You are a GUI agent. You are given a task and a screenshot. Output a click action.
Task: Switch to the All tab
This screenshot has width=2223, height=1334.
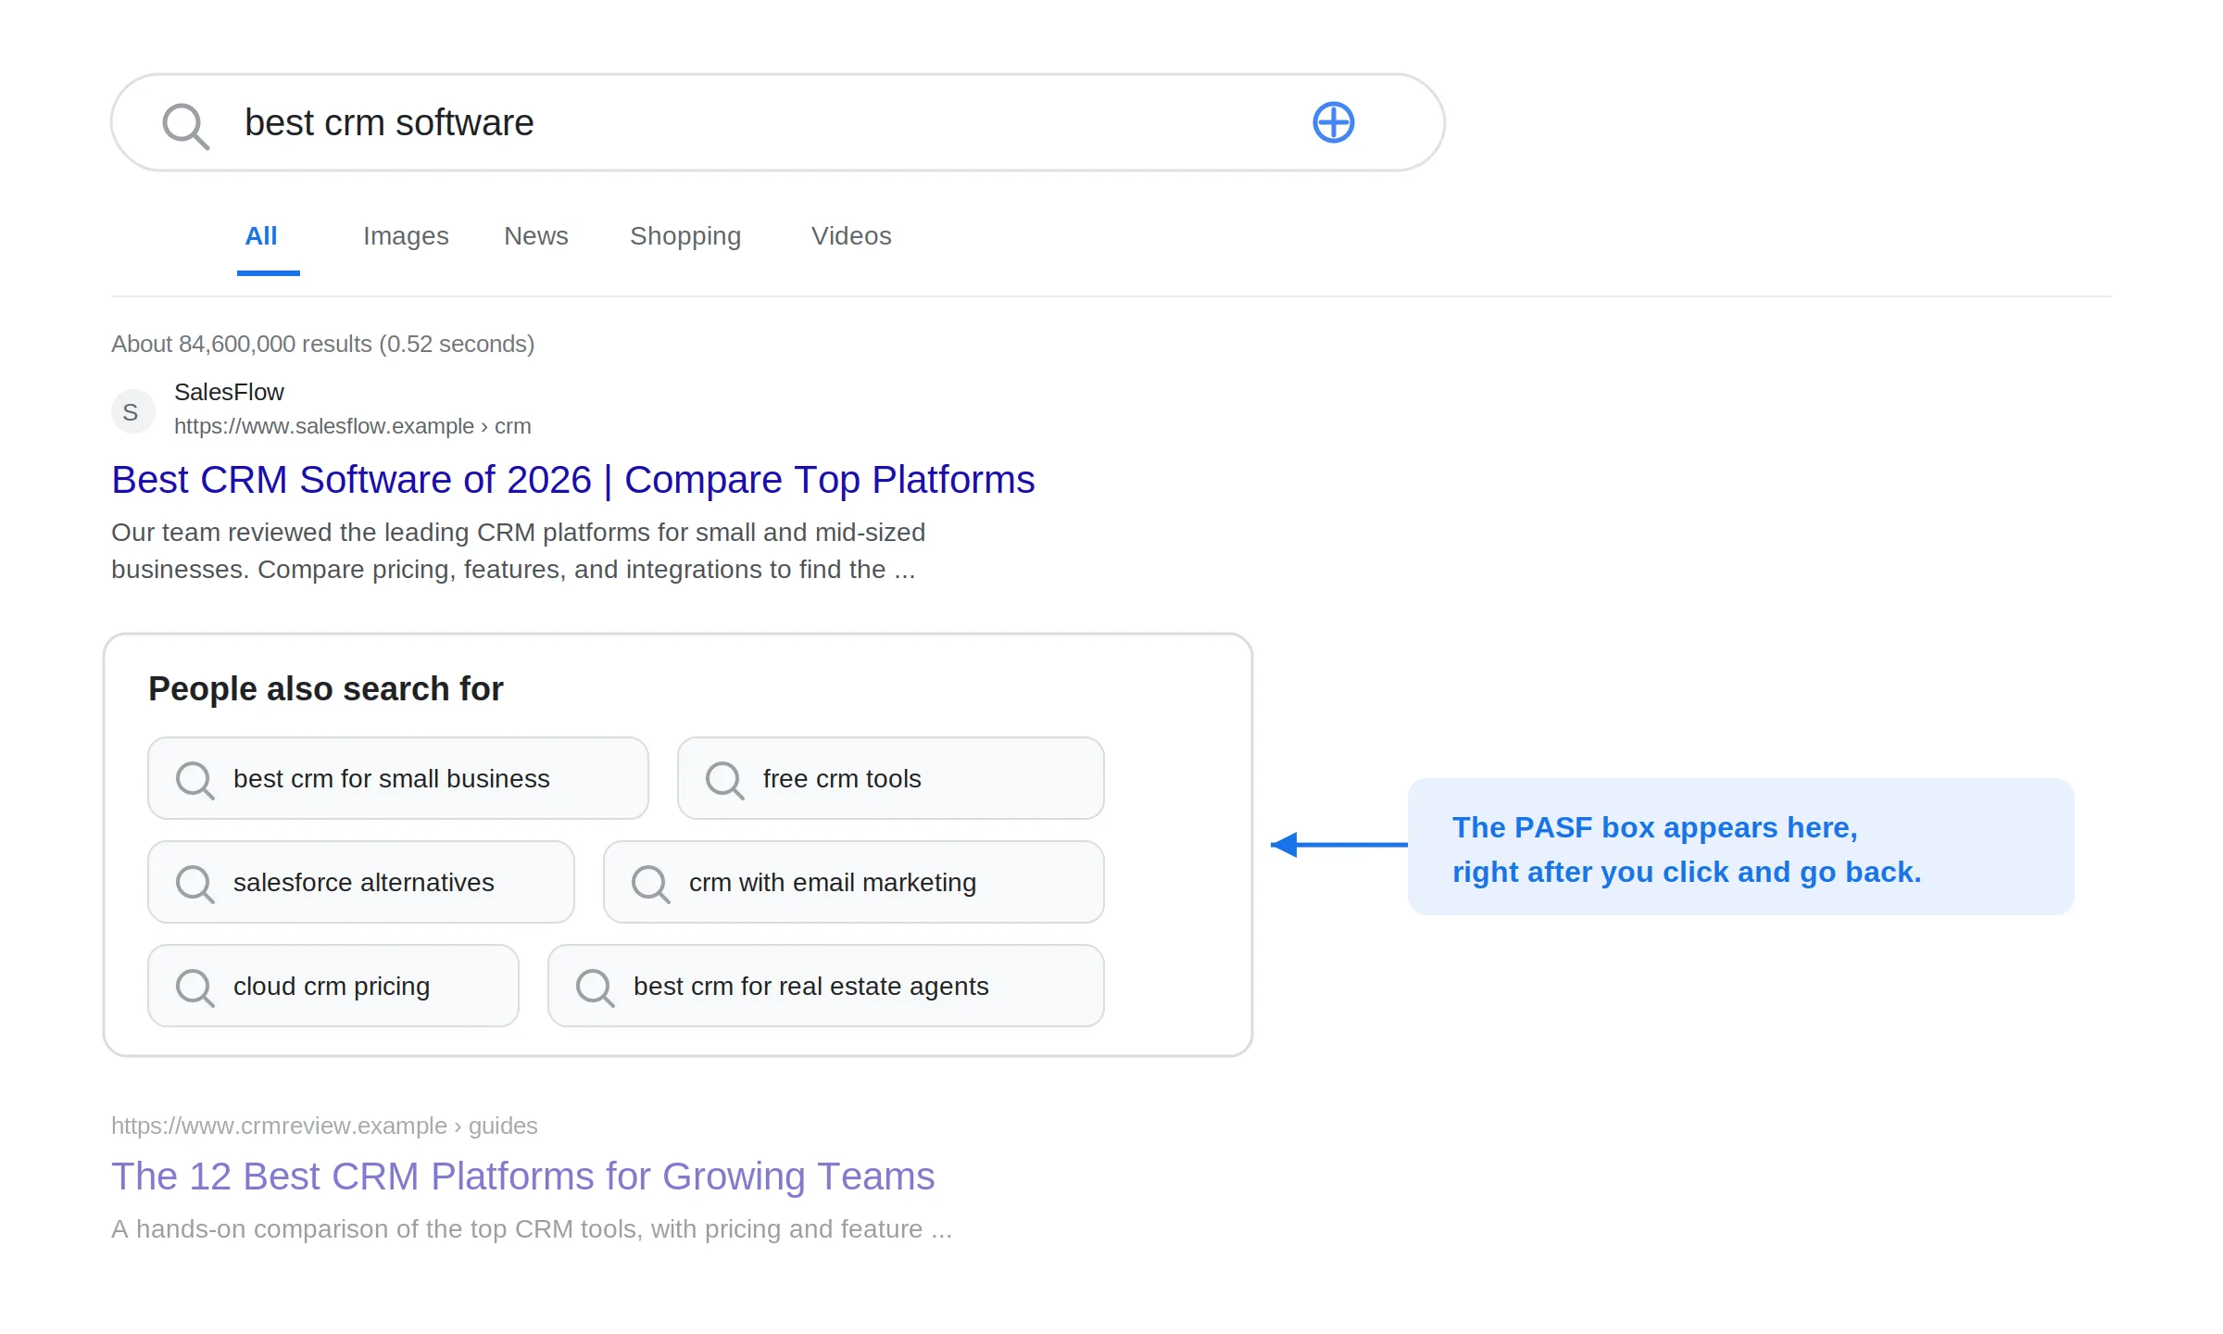point(261,236)
